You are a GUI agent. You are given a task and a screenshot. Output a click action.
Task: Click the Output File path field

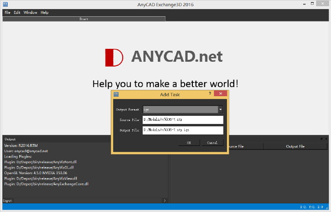pos(183,130)
